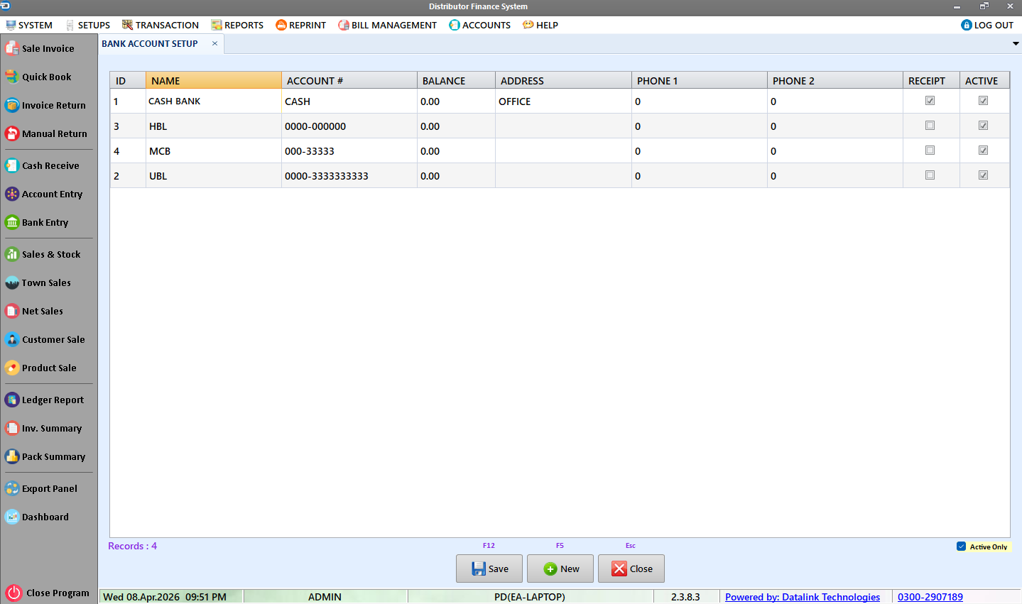Select the UBL name cell
The width and height of the screenshot is (1022, 604).
(214, 175)
